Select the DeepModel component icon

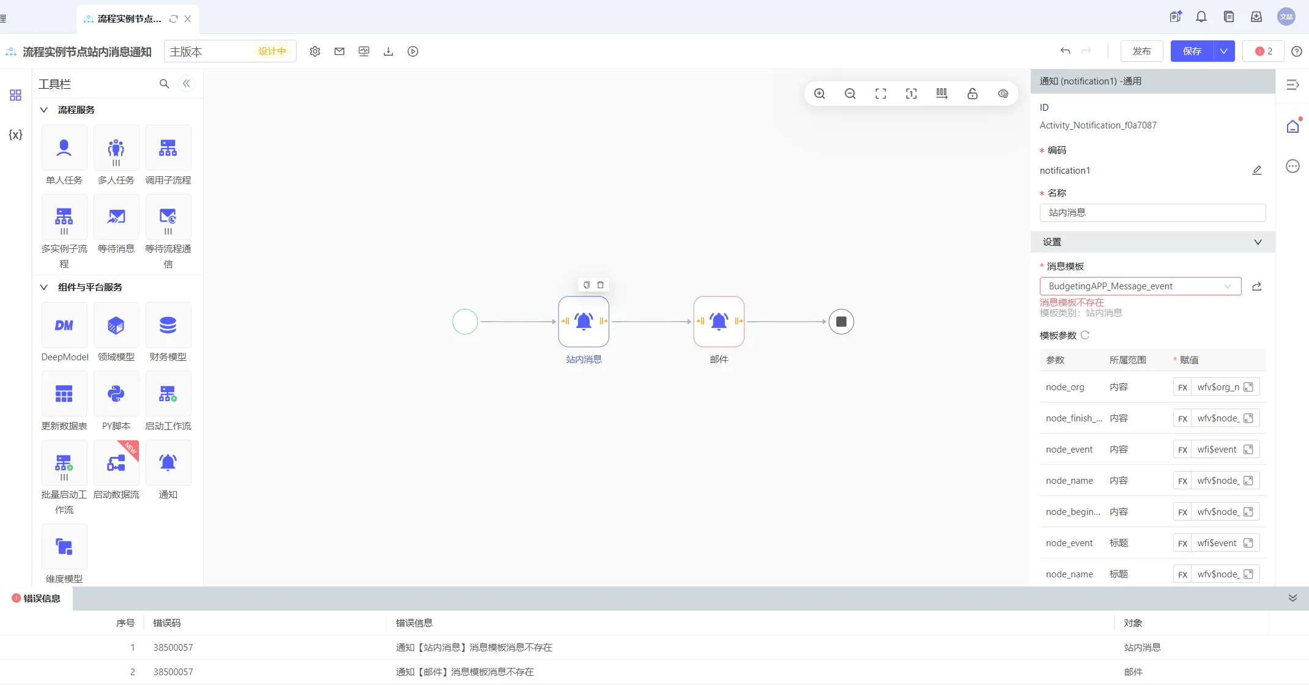64,325
